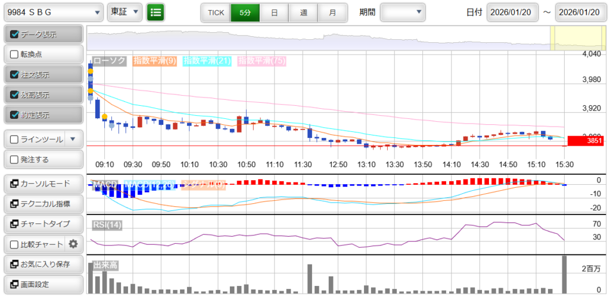Select the 週 weekly timeframe tab
Image resolution: width=610 pixels, height=296 pixels.
pos(303,12)
